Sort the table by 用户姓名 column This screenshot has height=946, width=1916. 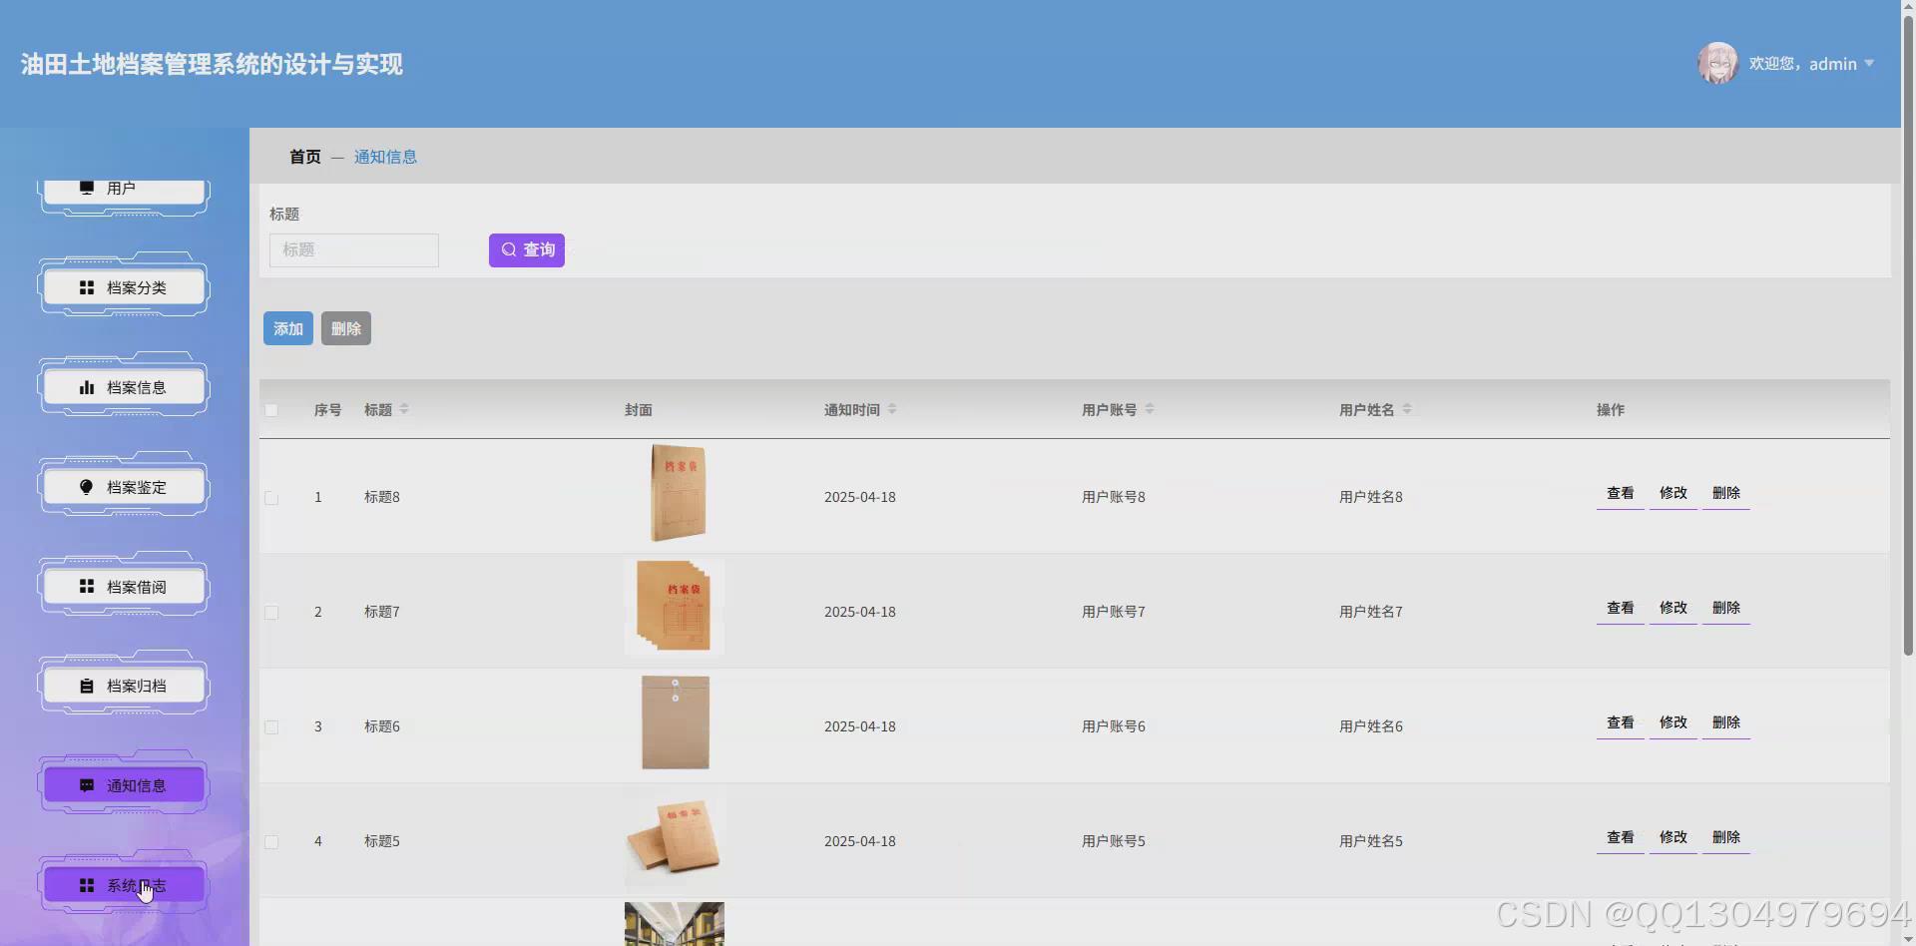click(1407, 409)
